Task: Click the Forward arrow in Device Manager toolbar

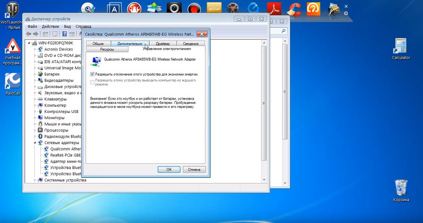Action: pyautogui.click(x=36, y=34)
